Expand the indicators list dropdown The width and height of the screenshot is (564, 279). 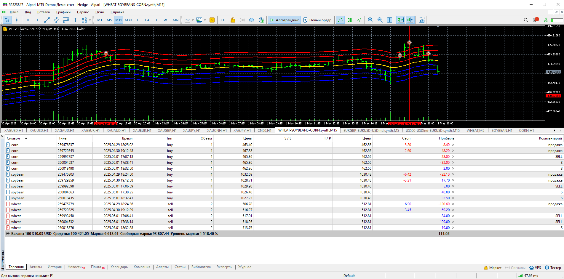[193, 20]
